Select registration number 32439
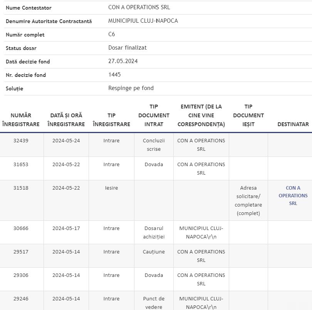This screenshot has height=310, width=312. pos(21,141)
